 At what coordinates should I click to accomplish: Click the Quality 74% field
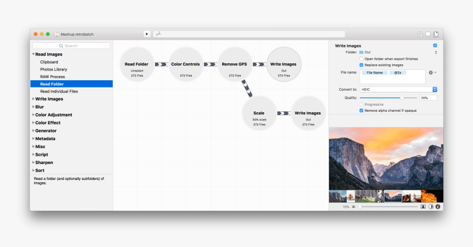(x=428, y=98)
